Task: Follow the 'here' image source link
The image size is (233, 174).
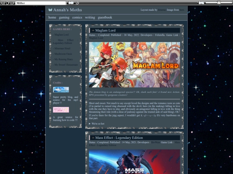Action: tap(182, 10)
